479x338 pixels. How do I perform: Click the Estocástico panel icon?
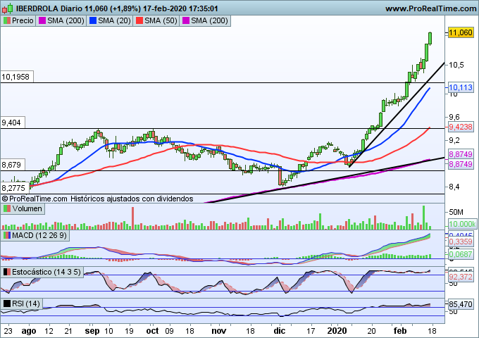click(7, 272)
